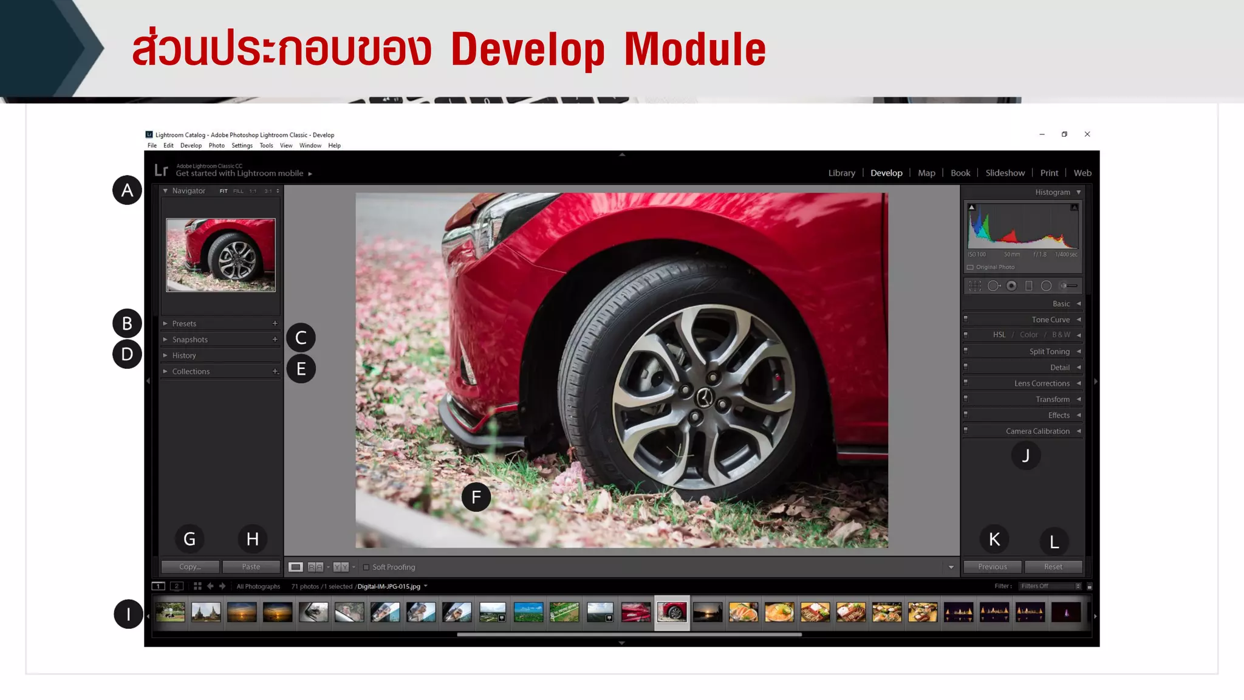Image resolution: width=1244 pixels, height=700 pixels.
Task: Toggle Camera Calibration panel switch
Action: click(x=966, y=430)
